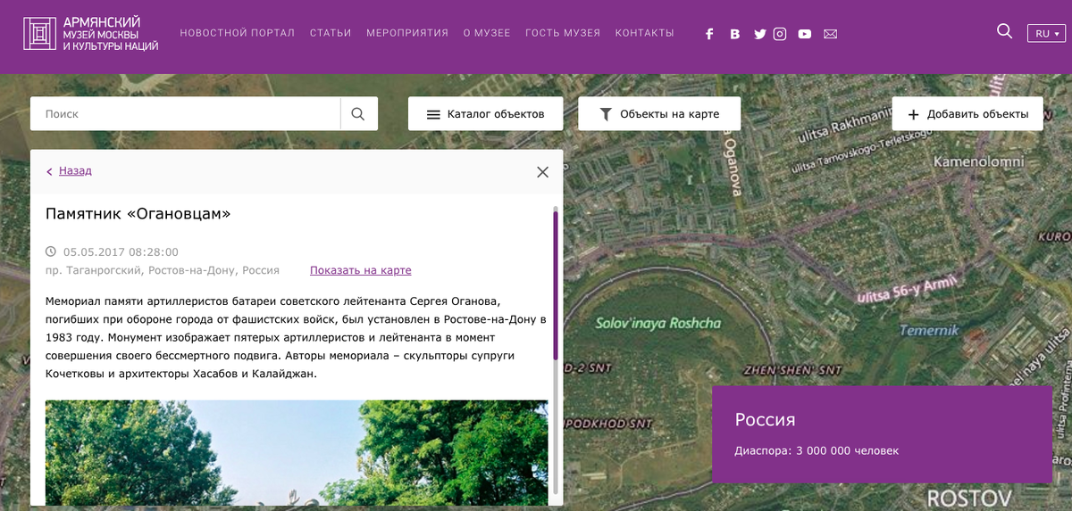Click the Kamenolomni map label
1072x511 pixels.
(x=977, y=162)
